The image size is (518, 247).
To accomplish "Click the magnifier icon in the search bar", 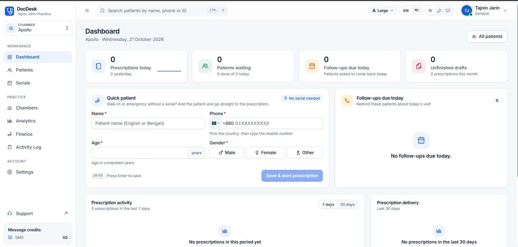I will (x=103, y=11).
